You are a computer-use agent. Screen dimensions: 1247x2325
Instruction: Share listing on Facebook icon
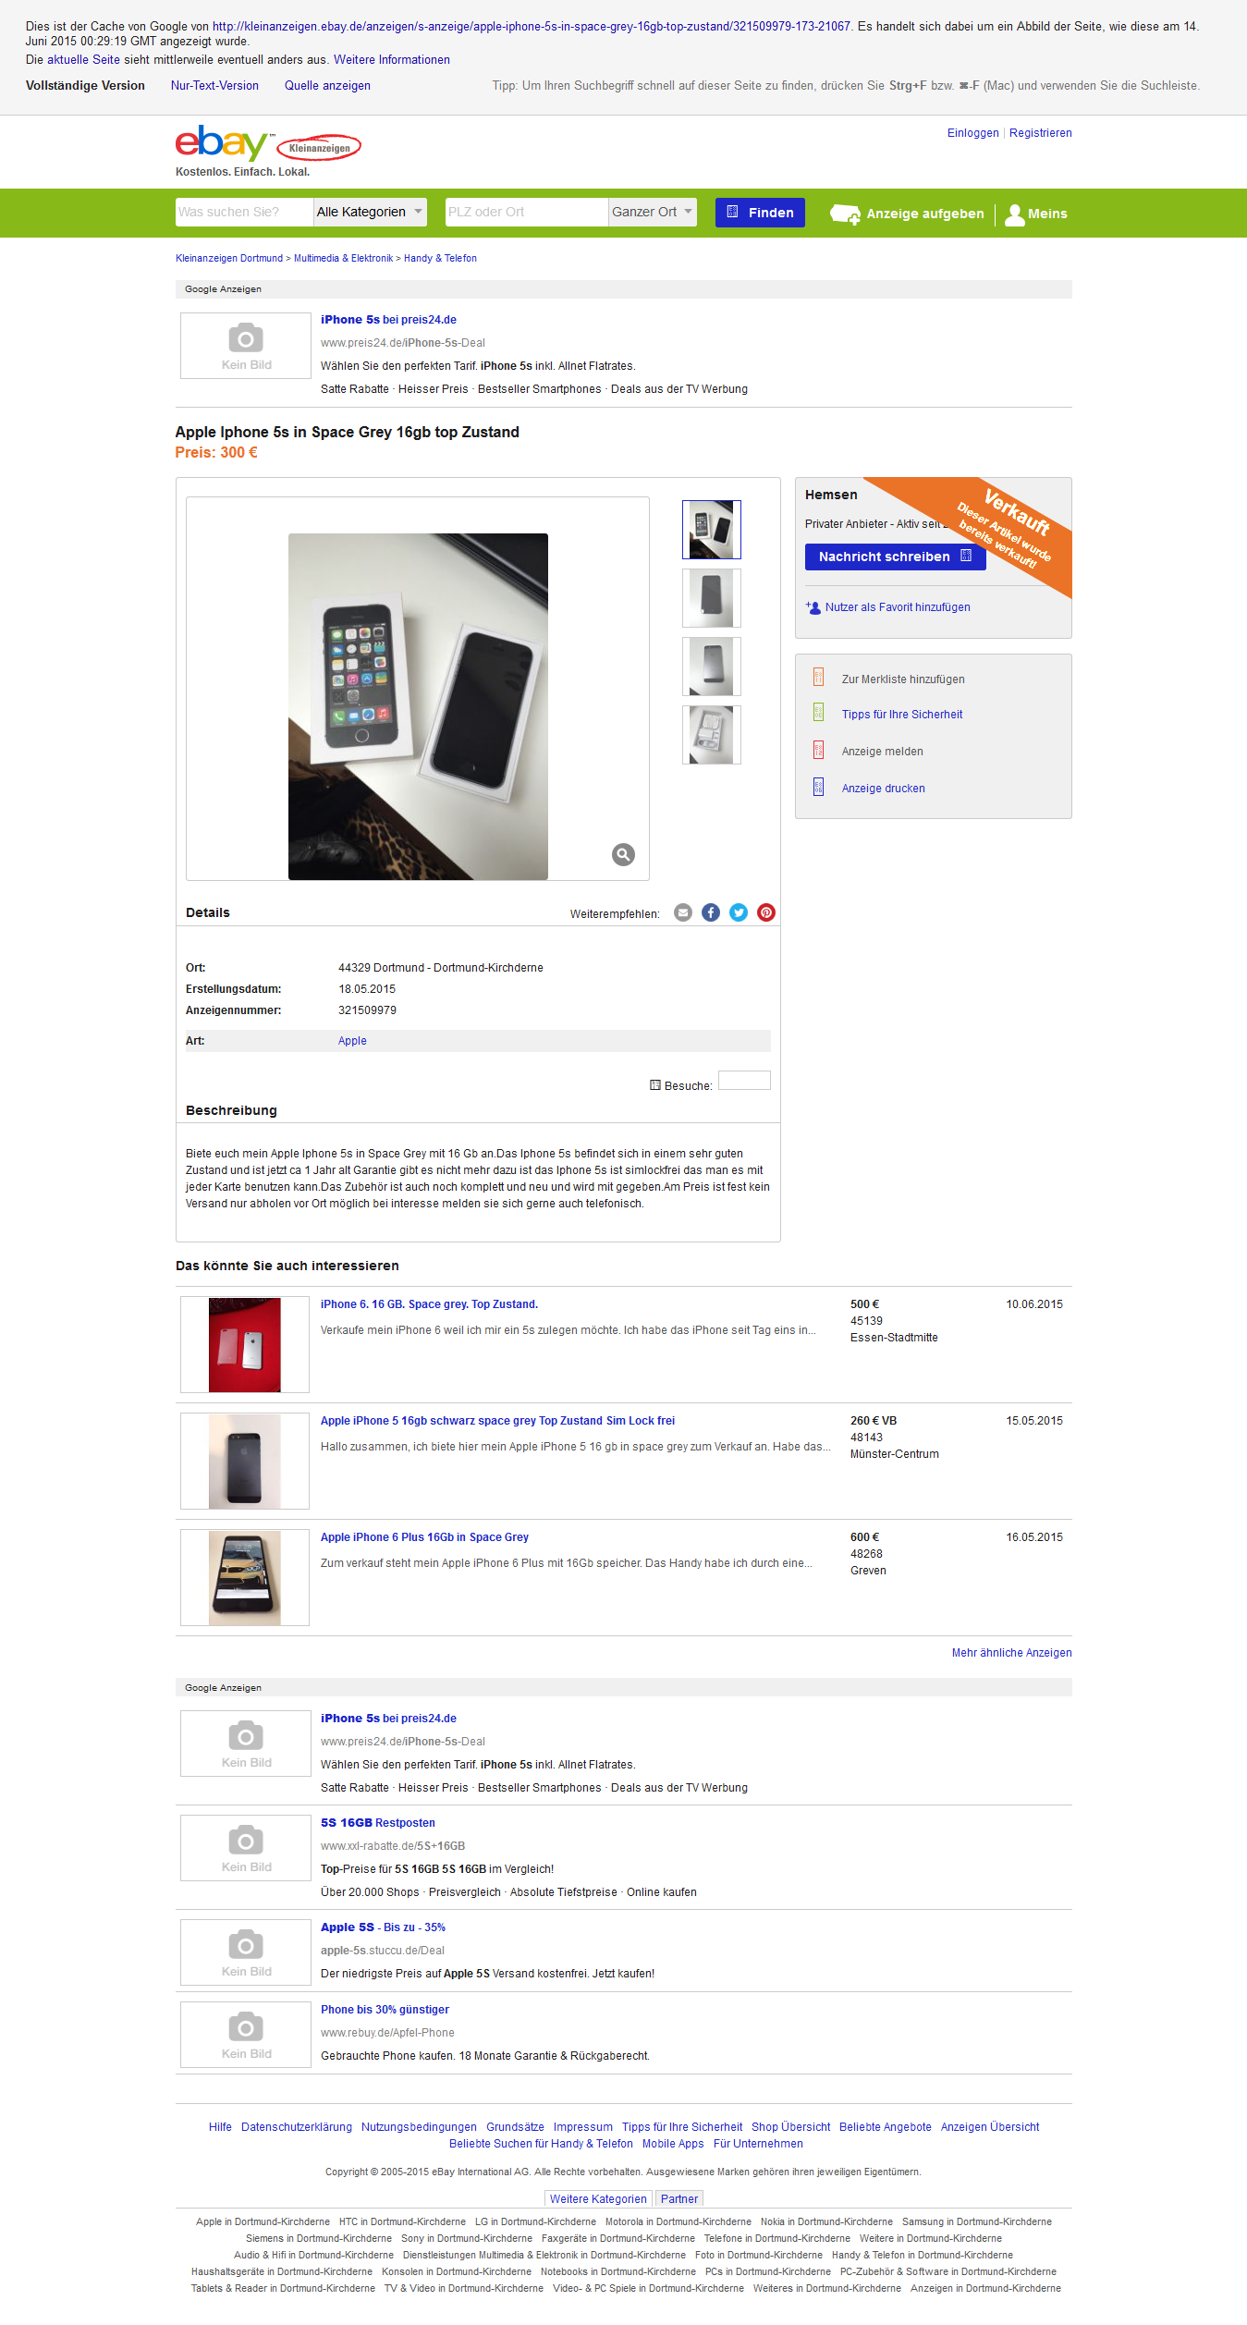(x=711, y=912)
